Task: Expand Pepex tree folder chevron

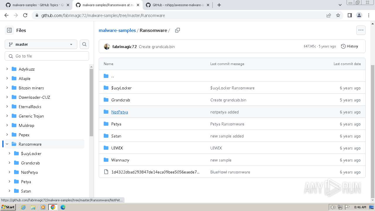Action: pos(7,135)
